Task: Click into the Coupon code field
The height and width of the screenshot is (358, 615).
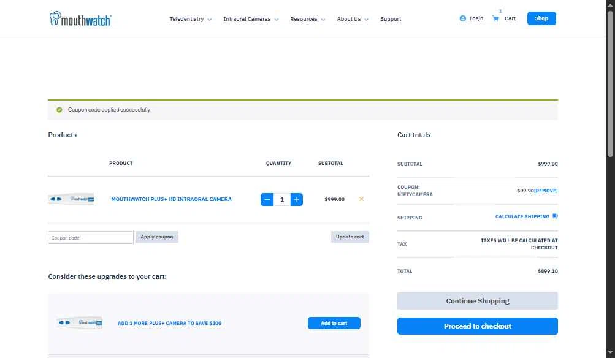Action: click(91, 238)
